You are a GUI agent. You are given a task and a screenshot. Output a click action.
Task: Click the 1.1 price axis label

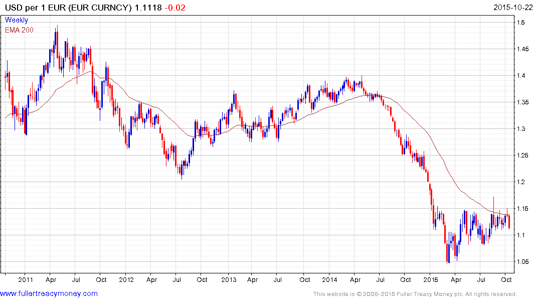click(x=521, y=235)
